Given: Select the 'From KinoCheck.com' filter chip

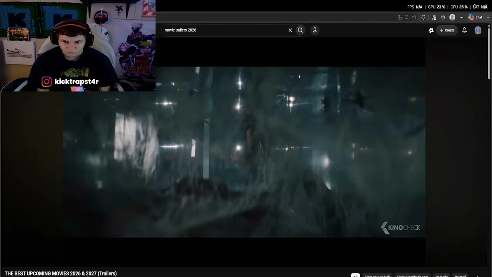Looking at the screenshot, I should [412, 276].
